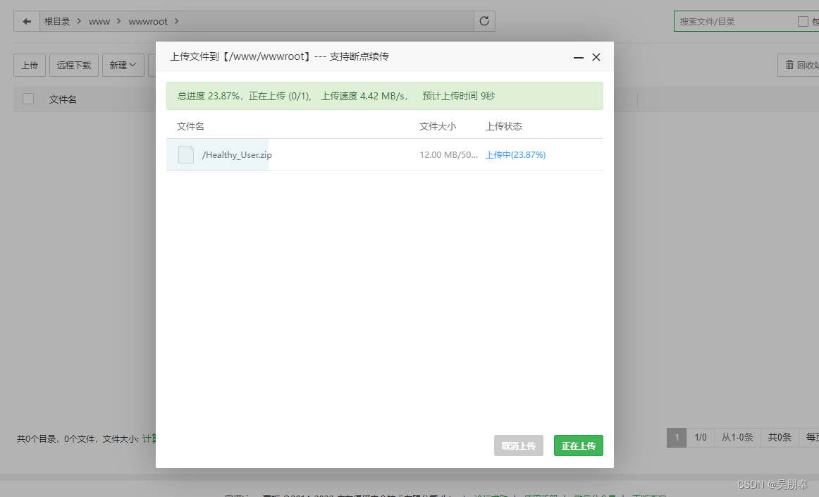Image resolution: width=819 pixels, height=497 pixels.
Task: Minimize the upload dialog
Action: point(578,58)
